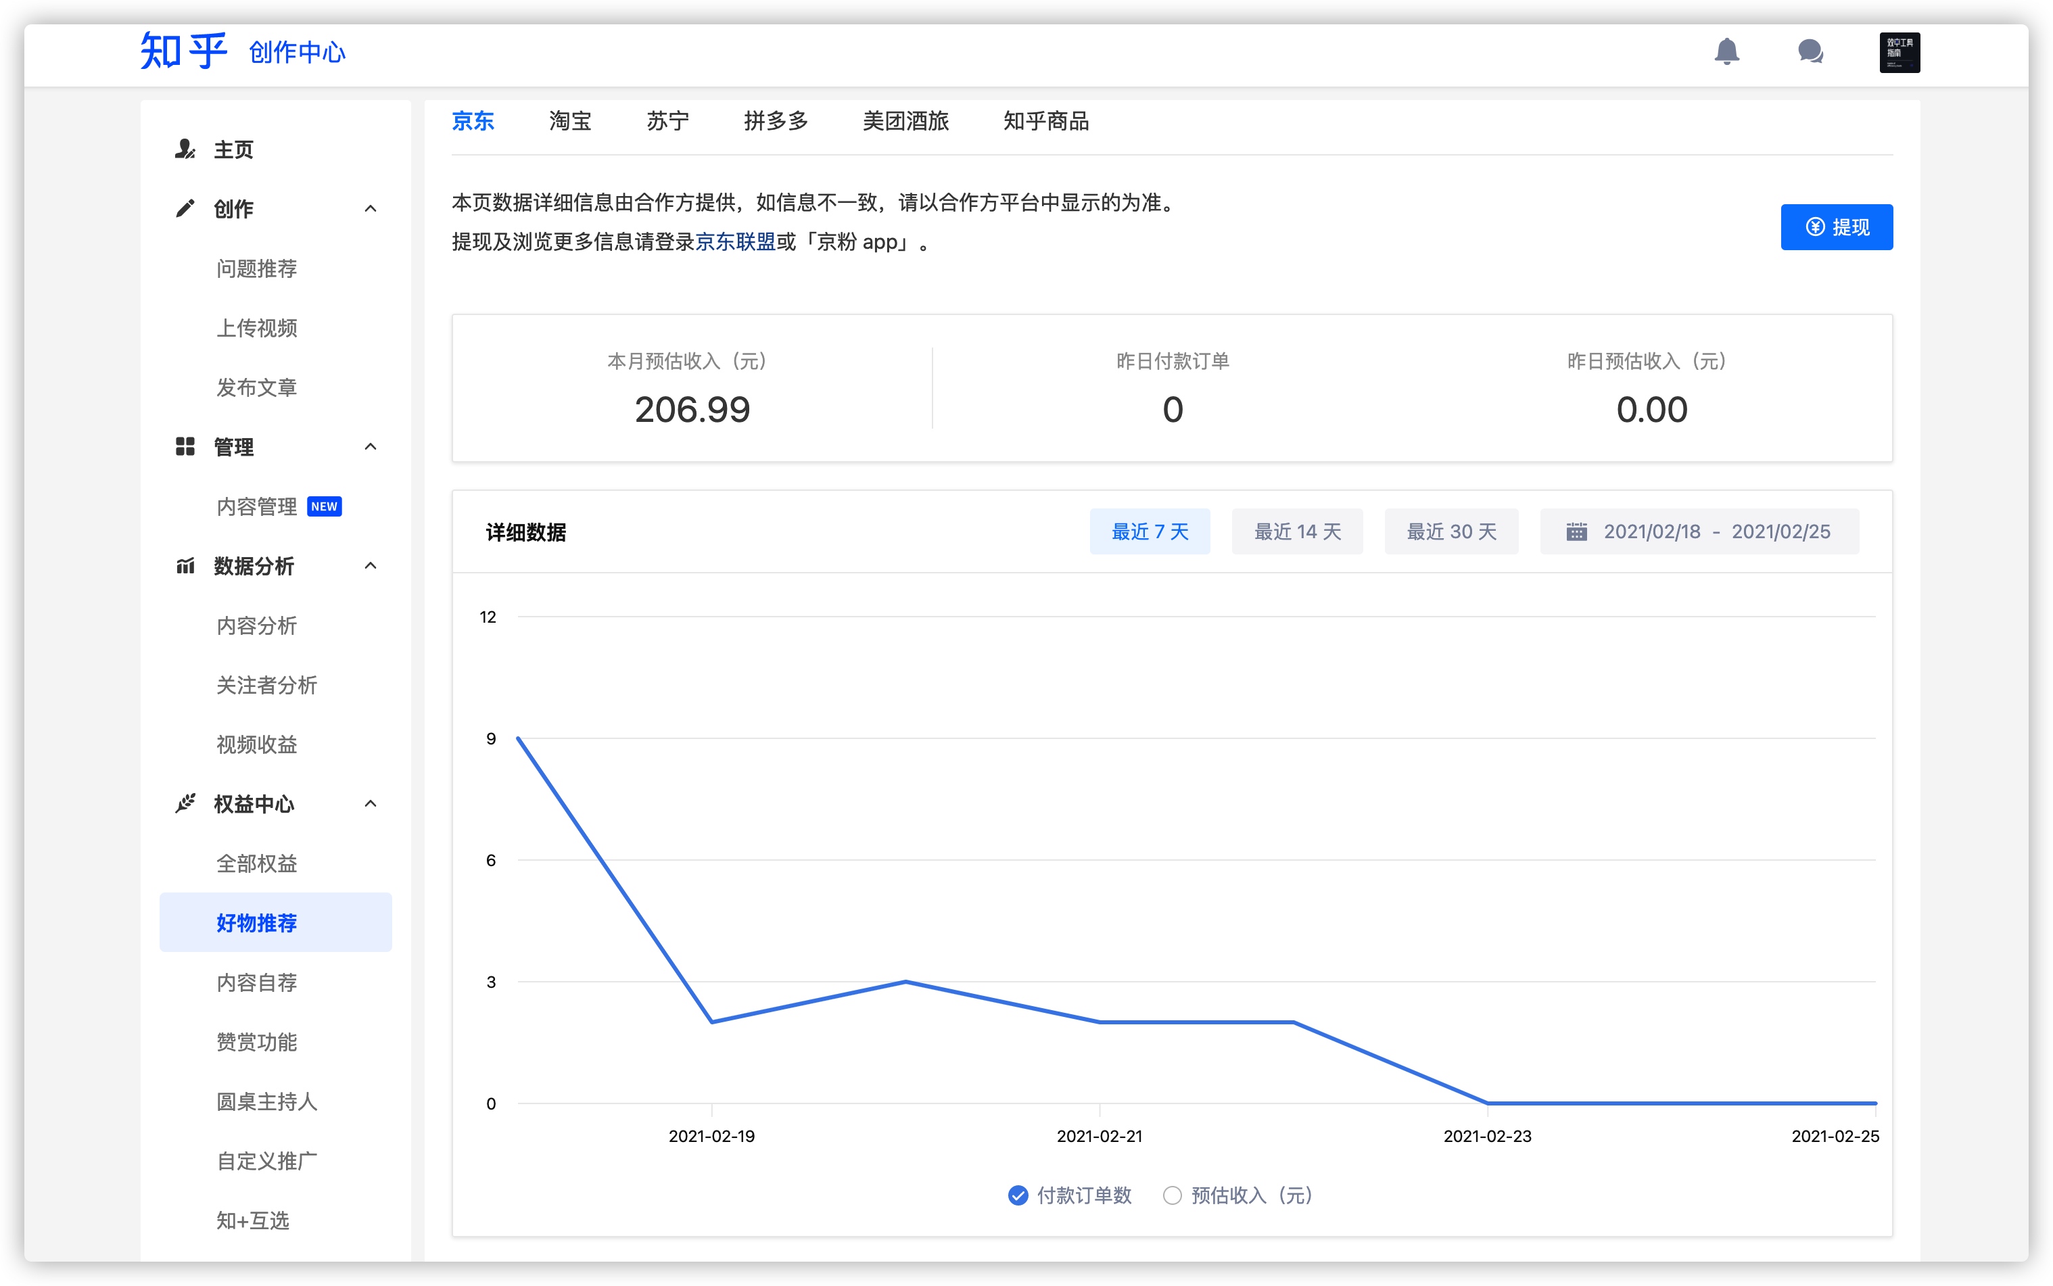
Task: Click the 权益中心 sprout icon
Action: click(x=185, y=804)
